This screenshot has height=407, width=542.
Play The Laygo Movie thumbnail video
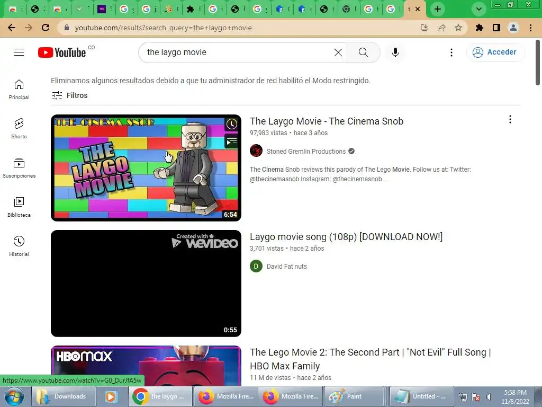[146, 168]
